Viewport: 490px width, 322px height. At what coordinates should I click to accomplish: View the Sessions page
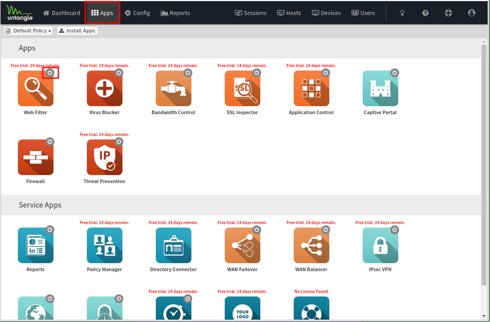point(251,13)
